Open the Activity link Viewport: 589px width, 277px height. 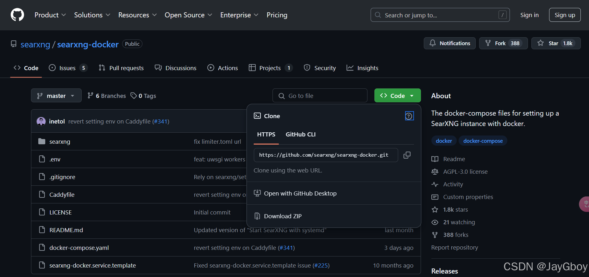(x=448, y=184)
